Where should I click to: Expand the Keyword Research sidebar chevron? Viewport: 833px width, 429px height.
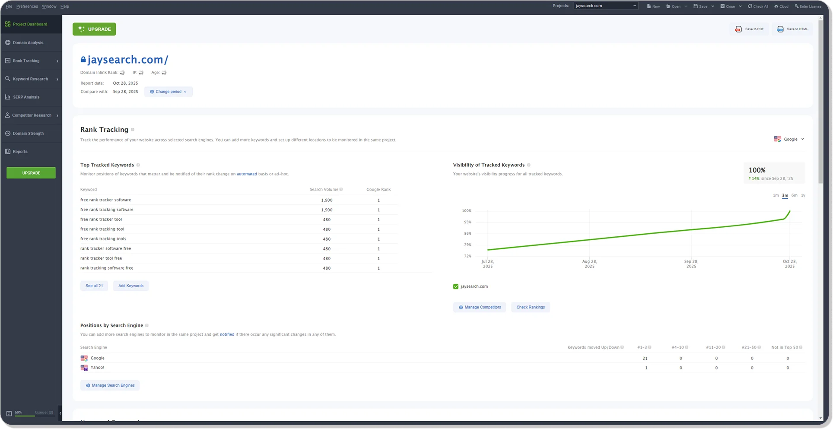[57, 79]
